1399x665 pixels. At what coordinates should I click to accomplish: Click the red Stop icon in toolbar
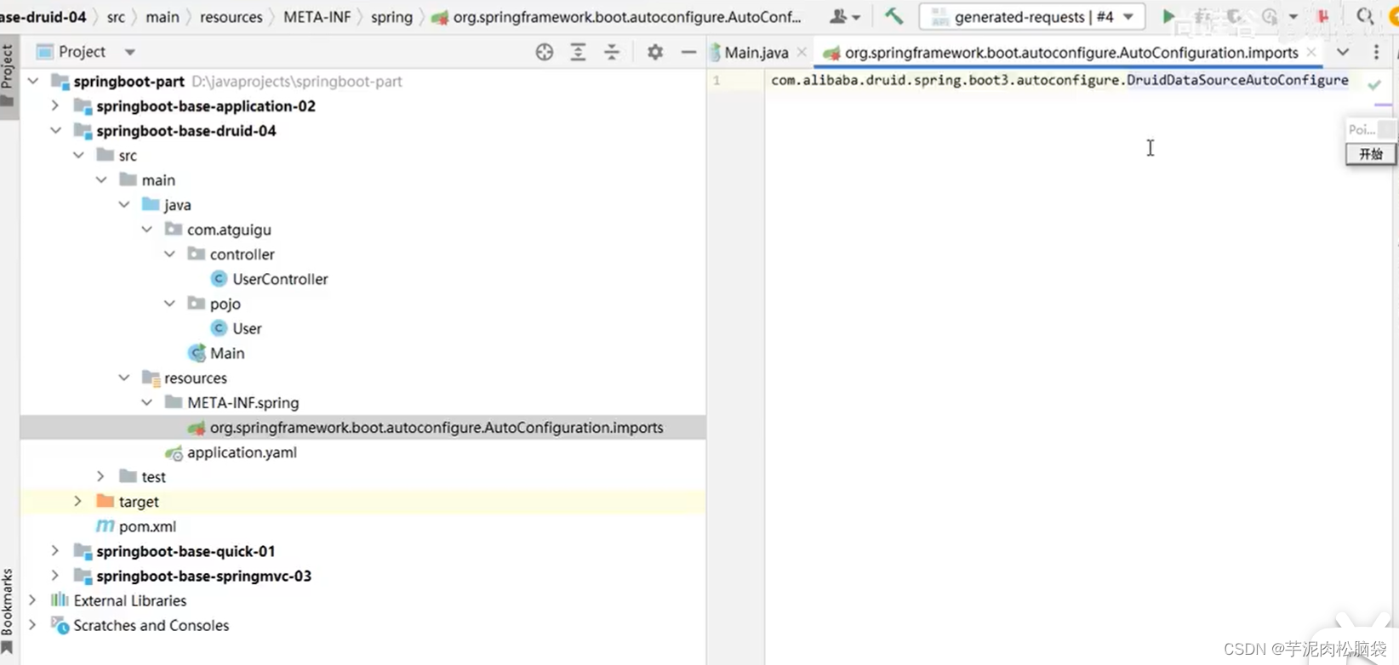click(x=1322, y=16)
